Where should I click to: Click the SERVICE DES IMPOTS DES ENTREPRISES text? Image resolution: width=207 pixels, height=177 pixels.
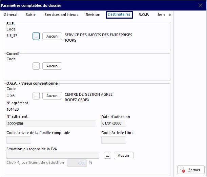pos(98,35)
